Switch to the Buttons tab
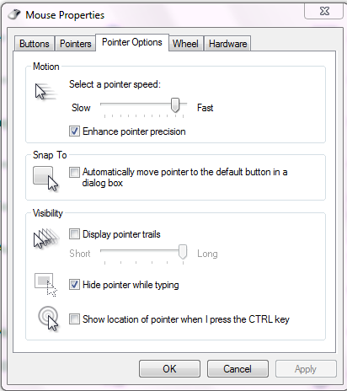Image resolution: width=347 pixels, height=391 pixels. coord(35,44)
